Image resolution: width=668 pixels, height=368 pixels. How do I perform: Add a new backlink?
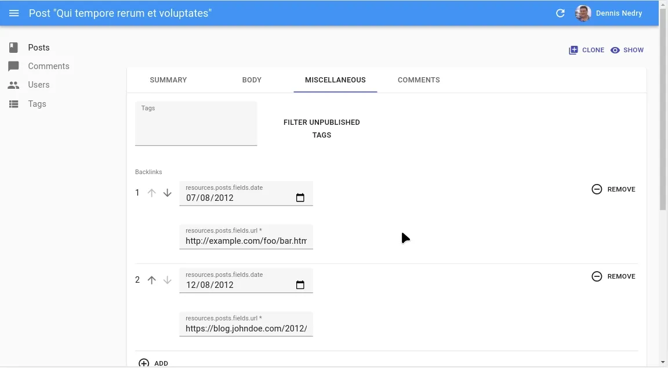pos(154,363)
